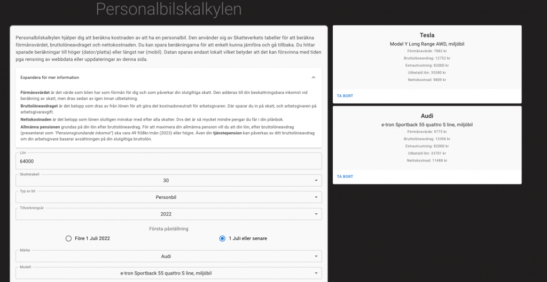Click the Personalbilskalkylen page title
547x282 pixels.
pos(168,9)
